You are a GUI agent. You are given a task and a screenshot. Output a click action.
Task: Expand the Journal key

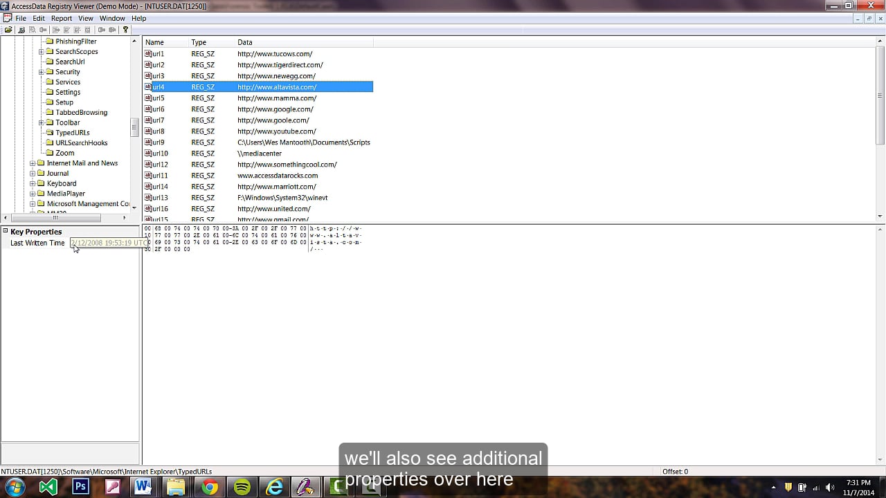[33, 174]
